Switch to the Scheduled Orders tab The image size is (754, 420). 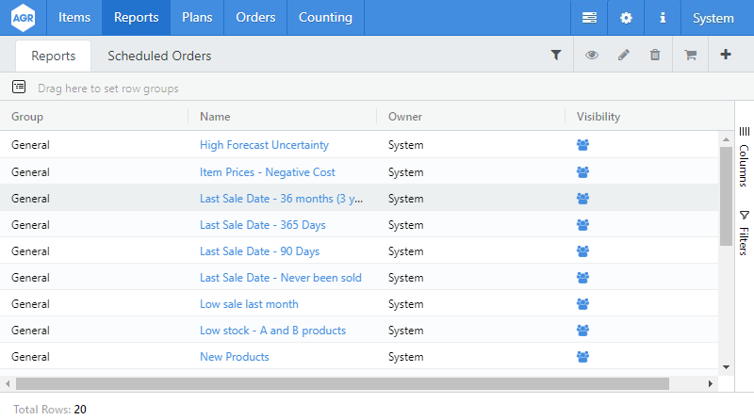159,57
